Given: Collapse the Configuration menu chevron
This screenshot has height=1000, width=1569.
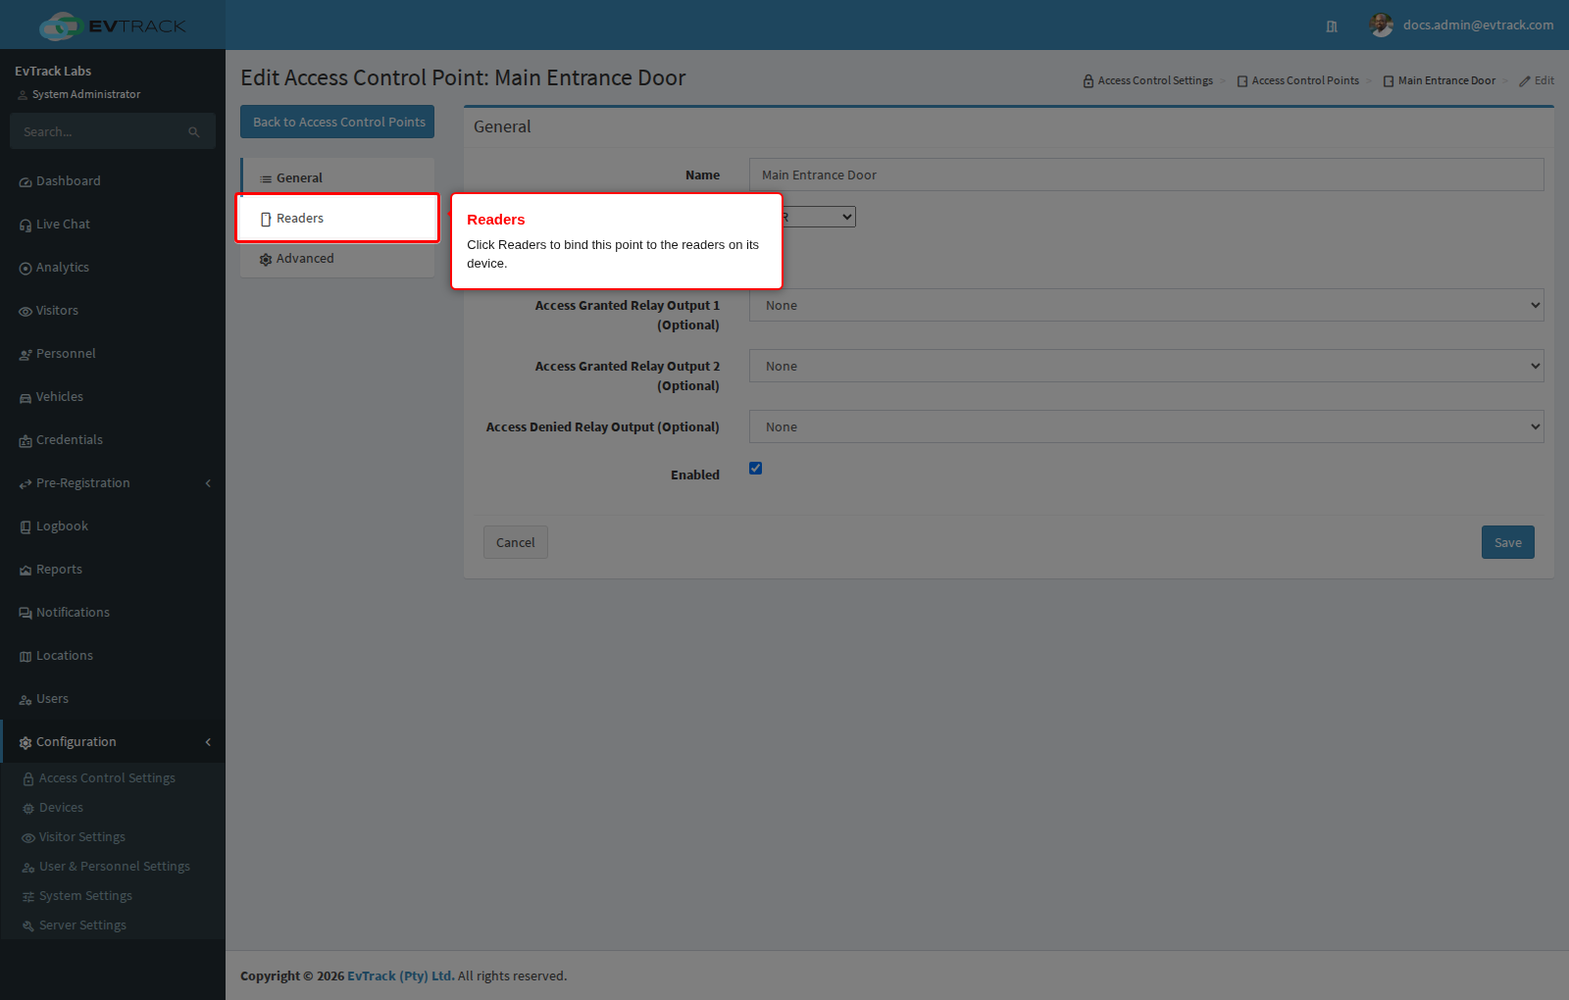Looking at the screenshot, I should pos(208,742).
